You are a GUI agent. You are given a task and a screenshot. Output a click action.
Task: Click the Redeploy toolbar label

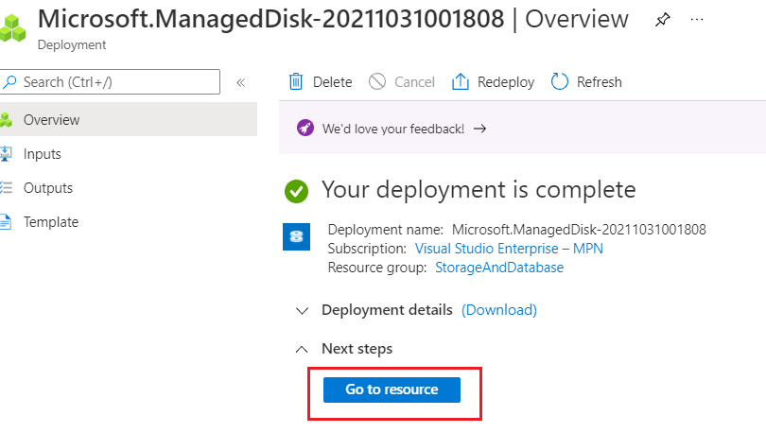[506, 82]
